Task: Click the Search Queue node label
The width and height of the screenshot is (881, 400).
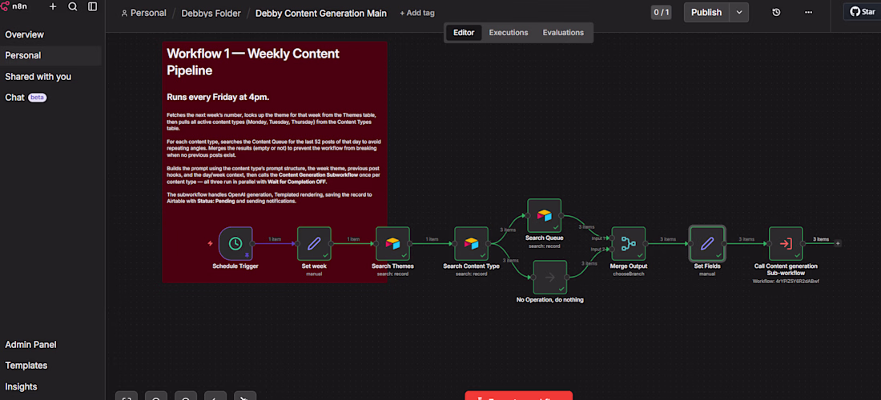Action: 545,238
